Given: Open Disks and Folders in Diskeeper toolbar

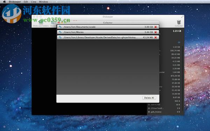Looking at the screenshot, I should pyautogui.click(x=41, y=24).
